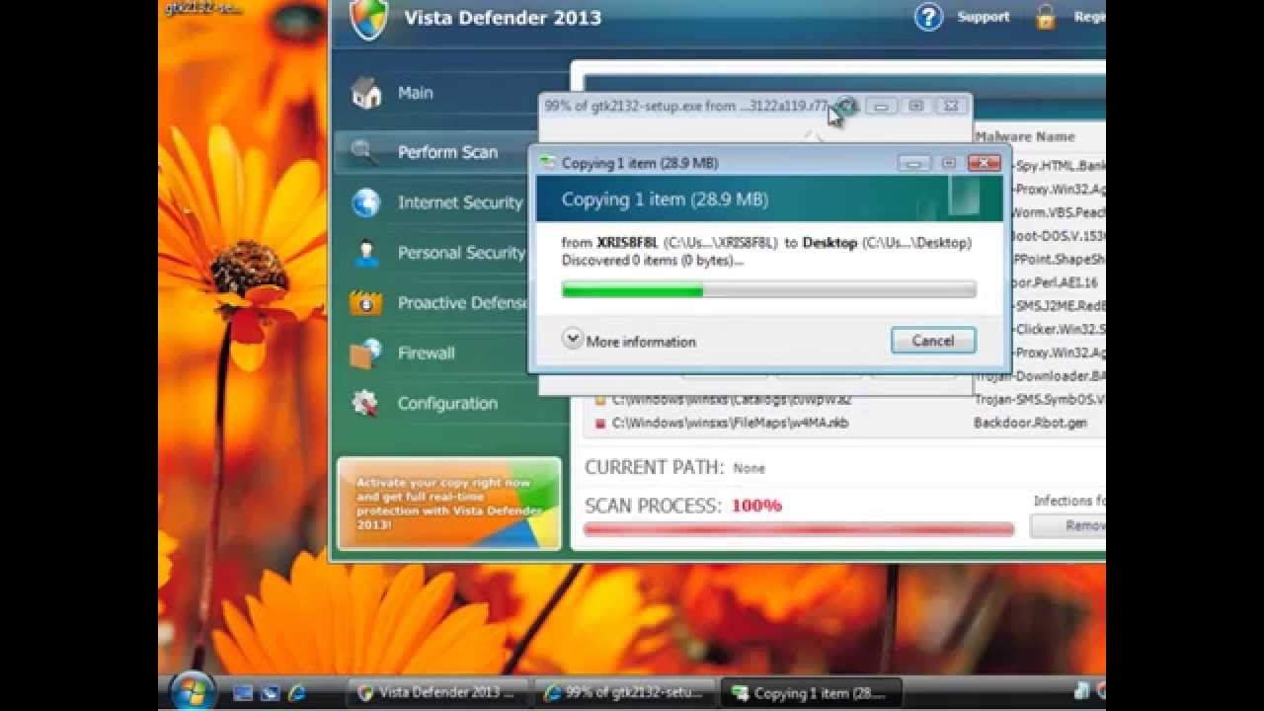Click the 100% scan process value
Screen dimensions: 1264x711
click(756, 506)
